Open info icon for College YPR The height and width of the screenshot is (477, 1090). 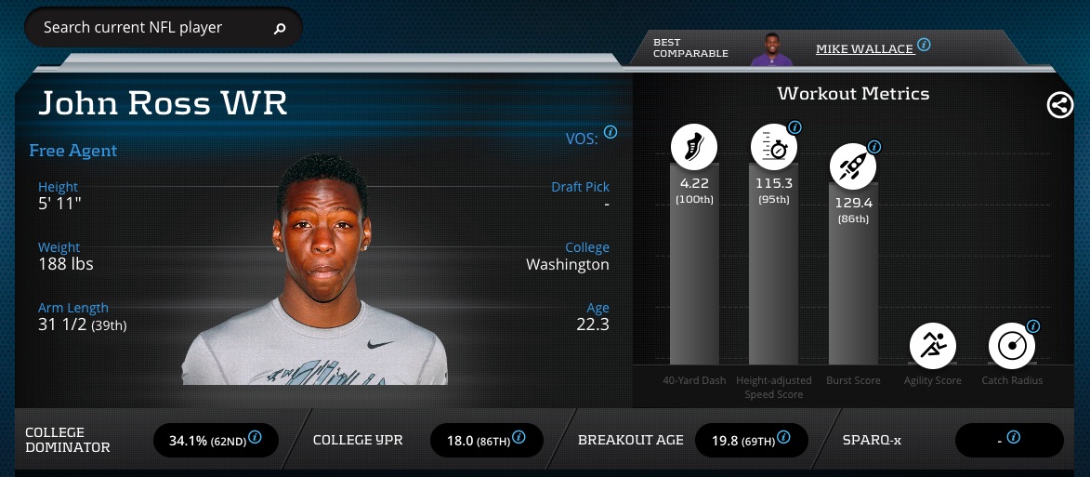(519, 437)
